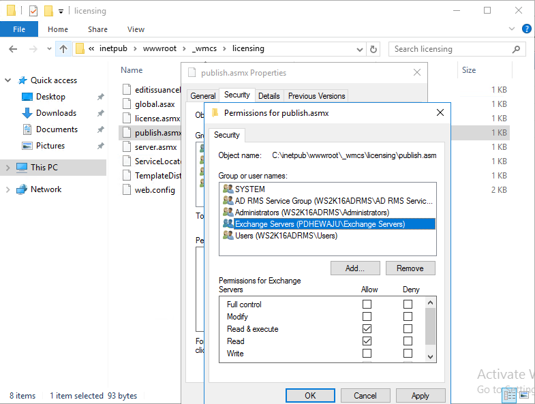
Task: Select Exchange Servers in group list
Action: tap(328, 224)
